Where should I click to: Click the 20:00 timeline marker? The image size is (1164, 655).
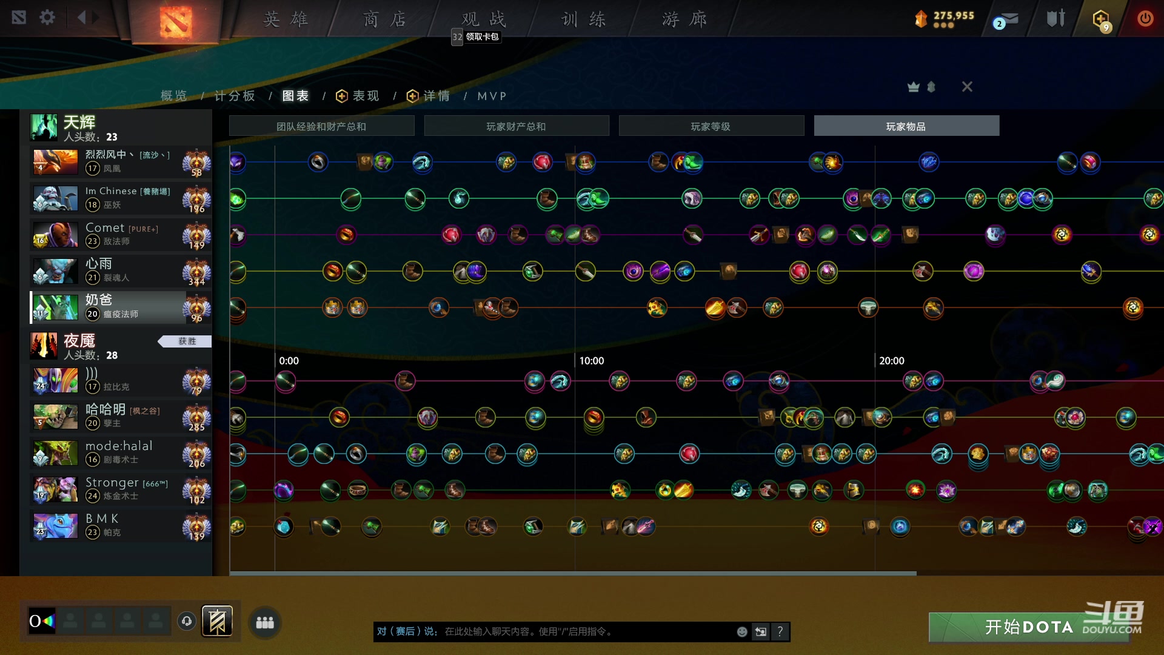[892, 361]
